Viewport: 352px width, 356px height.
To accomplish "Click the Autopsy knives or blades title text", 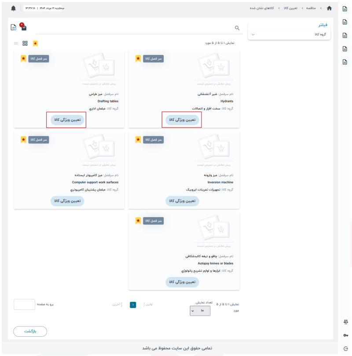I will [216, 263].
